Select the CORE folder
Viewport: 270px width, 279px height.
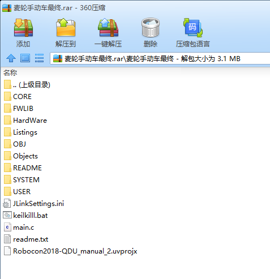click(18, 97)
